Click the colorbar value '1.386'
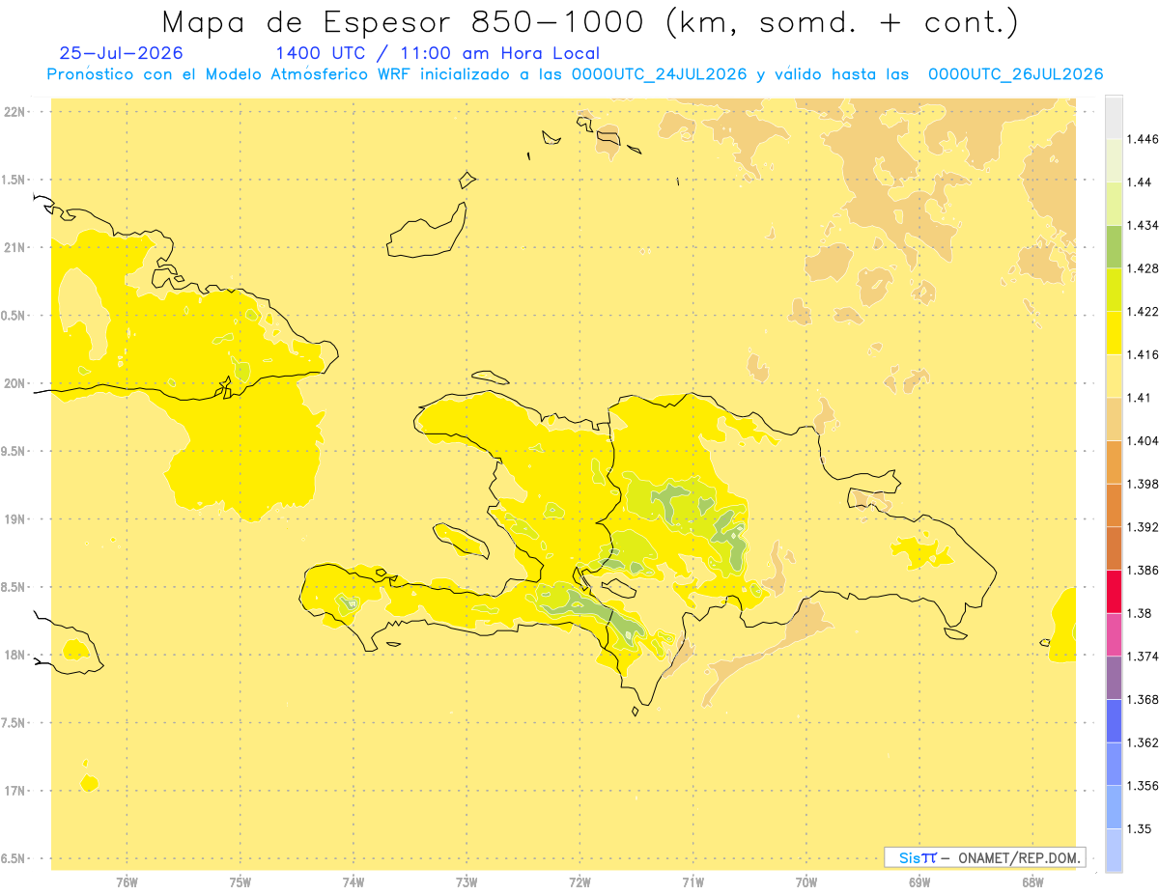This screenshot has height=895, width=1159. (1143, 570)
